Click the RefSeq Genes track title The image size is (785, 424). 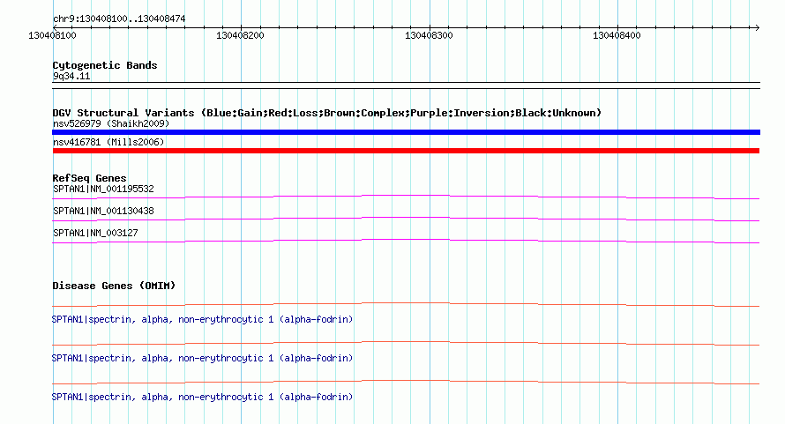click(90, 178)
